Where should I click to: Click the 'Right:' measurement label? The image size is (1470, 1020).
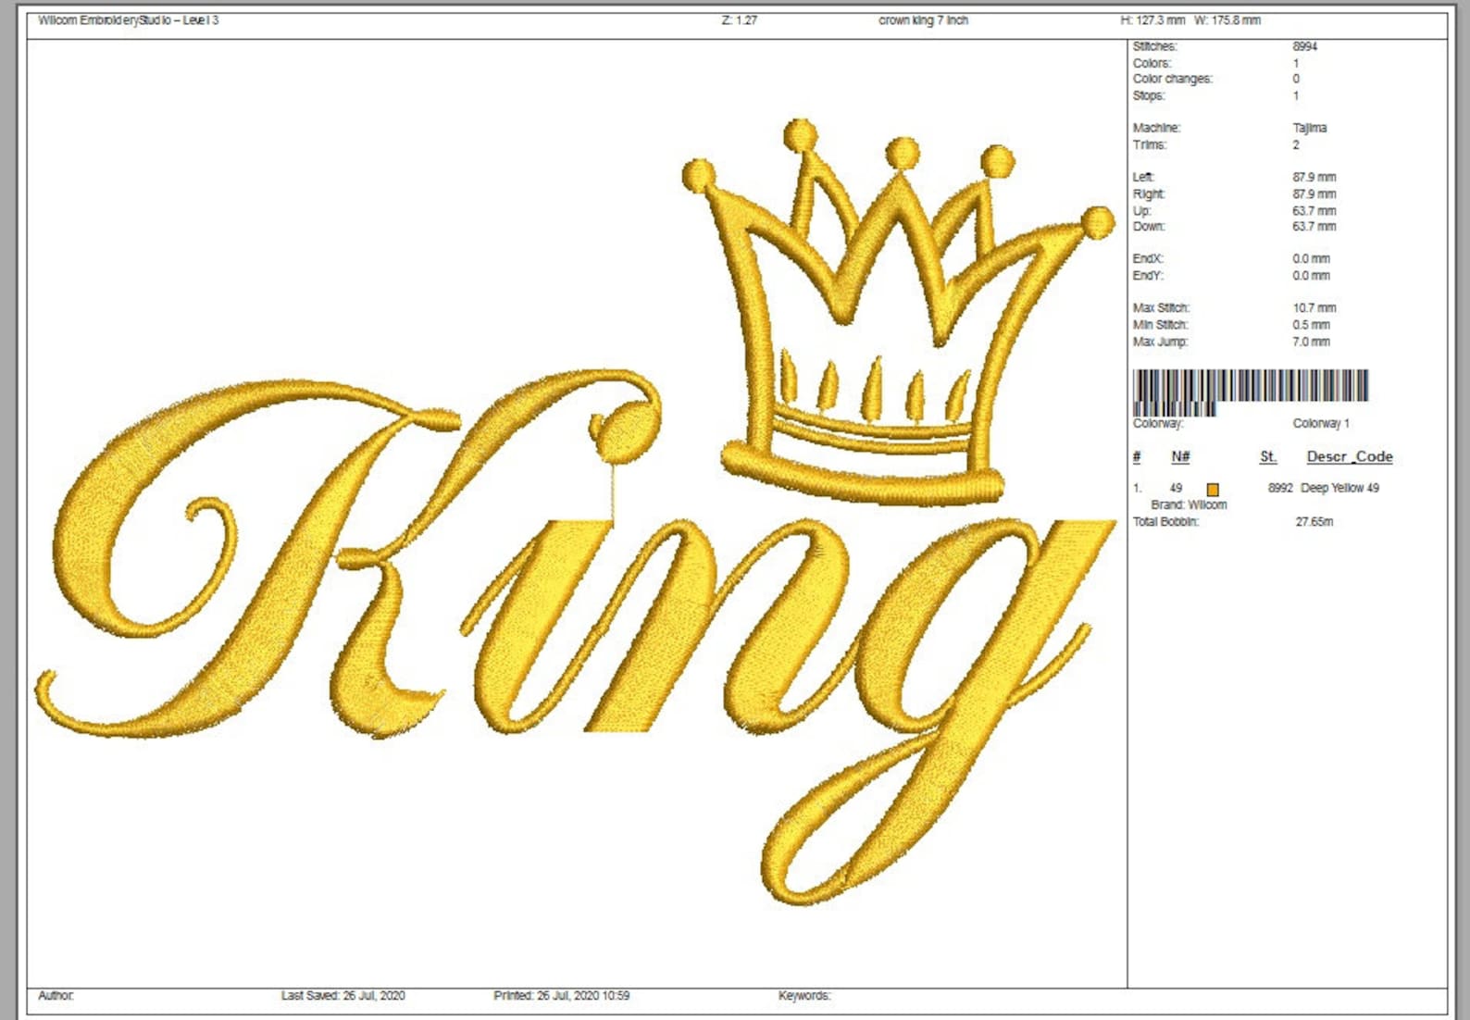click(1149, 194)
